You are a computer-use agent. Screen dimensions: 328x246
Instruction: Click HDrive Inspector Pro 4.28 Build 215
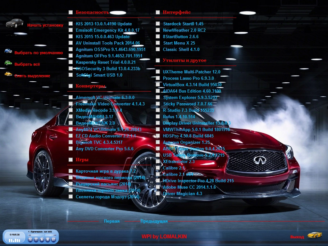tap(198, 181)
